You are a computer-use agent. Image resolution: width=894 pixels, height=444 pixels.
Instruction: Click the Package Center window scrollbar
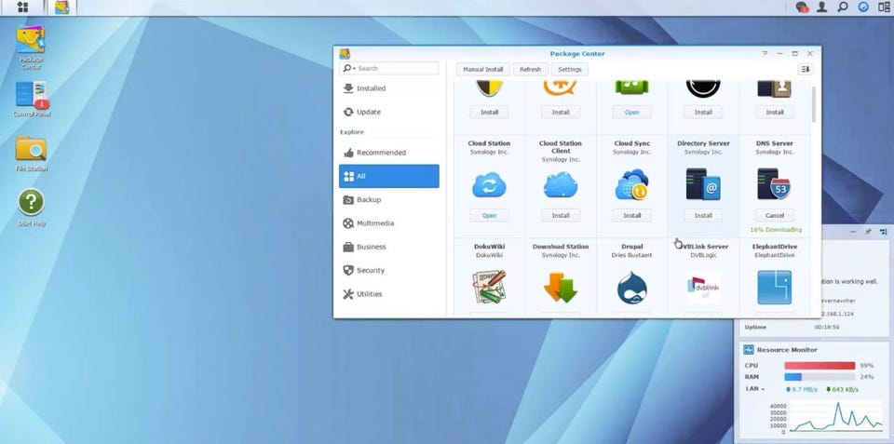[x=814, y=103]
